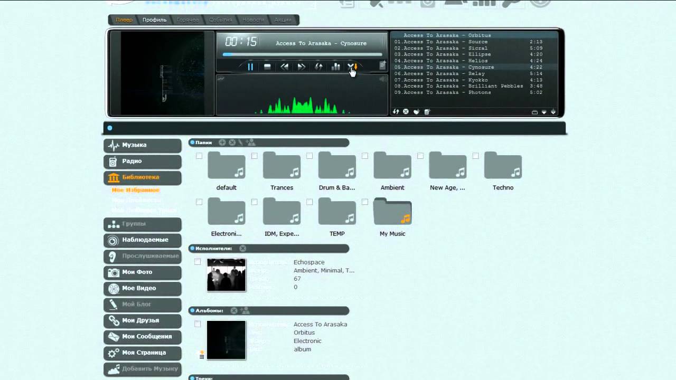The width and height of the screenshot is (676, 380).
Task: Tick the Trances folder checkbox
Action: click(x=255, y=156)
